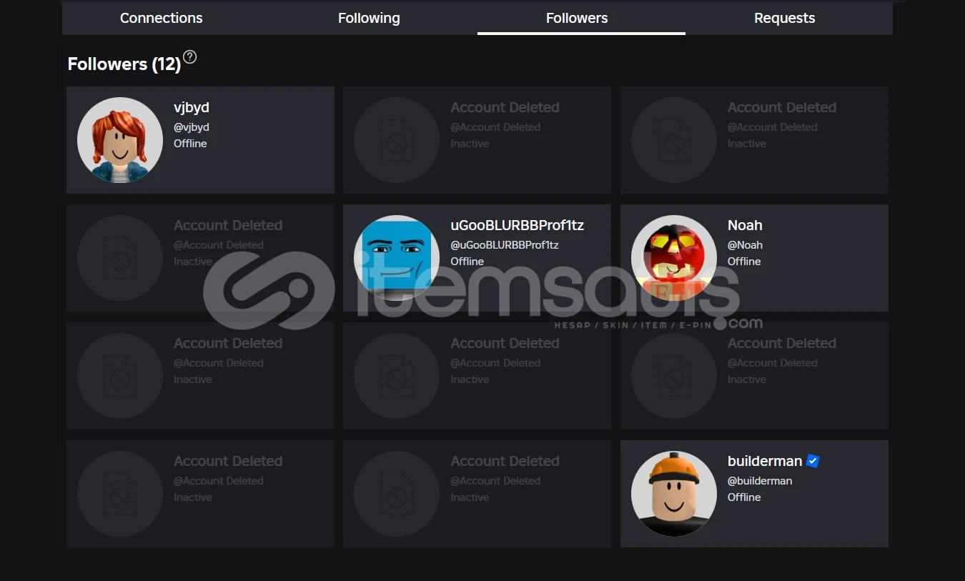Click builderman's orange hardhat avatar
The width and height of the screenshot is (965, 581).
[x=674, y=494]
